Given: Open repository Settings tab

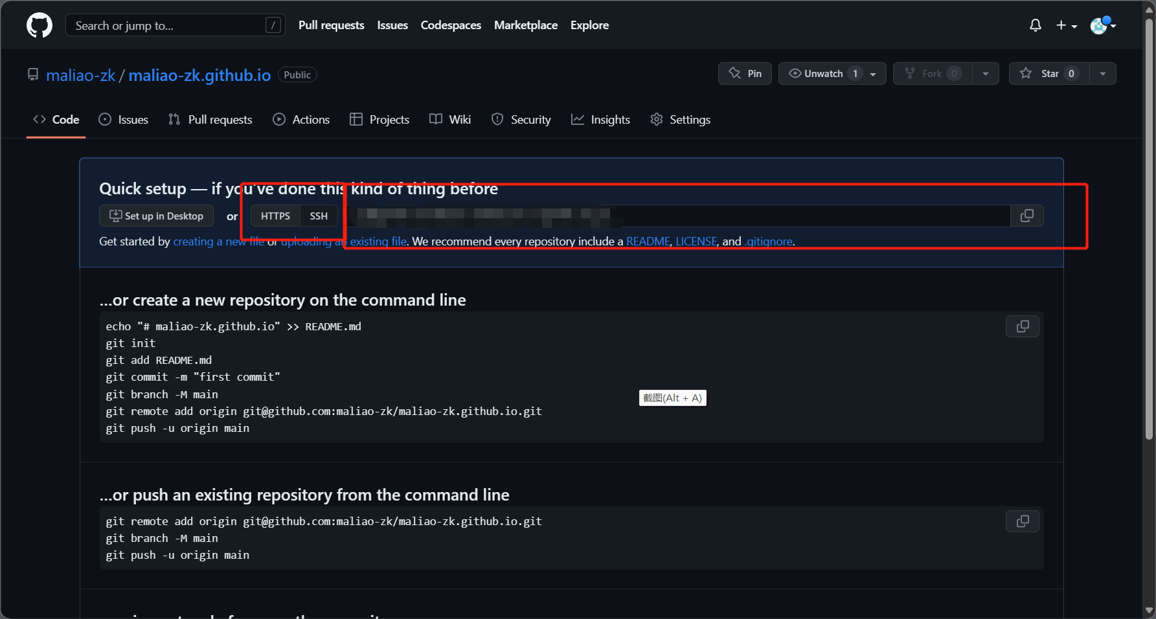Looking at the screenshot, I should tap(680, 120).
